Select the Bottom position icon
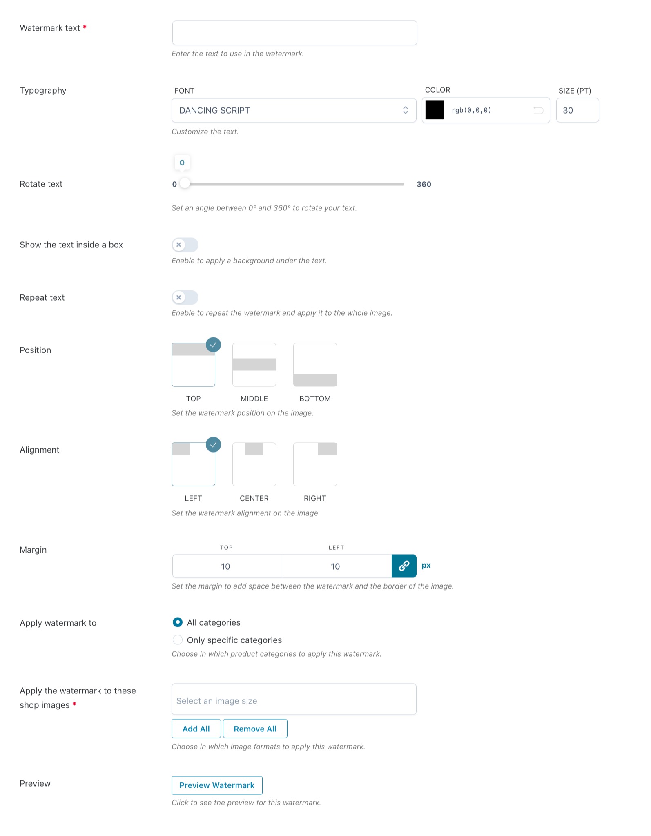 pos(315,365)
